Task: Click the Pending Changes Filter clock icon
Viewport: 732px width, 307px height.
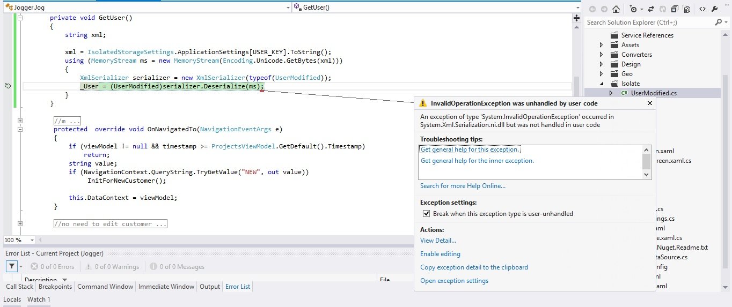Action: pyautogui.click(x=634, y=9)
